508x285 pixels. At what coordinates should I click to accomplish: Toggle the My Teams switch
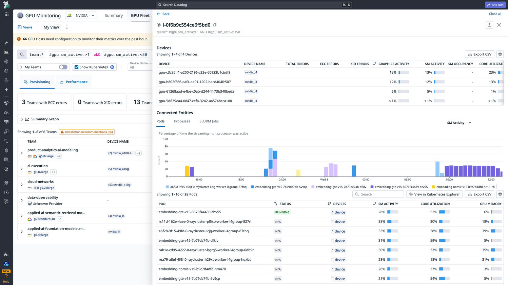point(63,67)
